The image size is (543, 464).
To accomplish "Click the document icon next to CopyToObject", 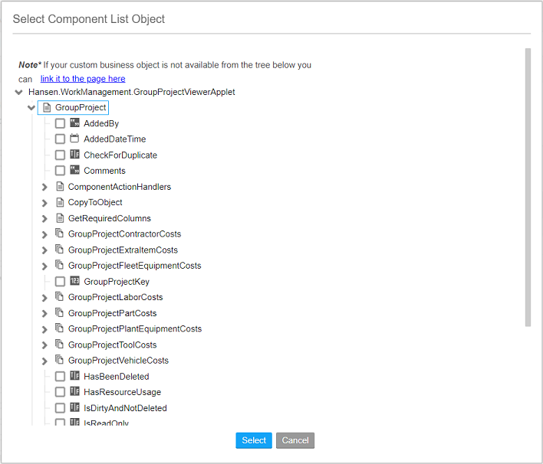I will [x=60, y=203].
